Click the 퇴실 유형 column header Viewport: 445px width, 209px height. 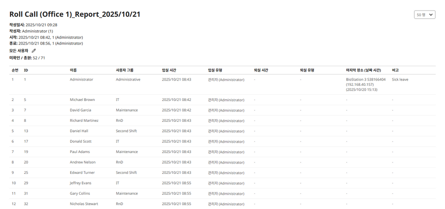pyautogui.click(x=307, y=70)
